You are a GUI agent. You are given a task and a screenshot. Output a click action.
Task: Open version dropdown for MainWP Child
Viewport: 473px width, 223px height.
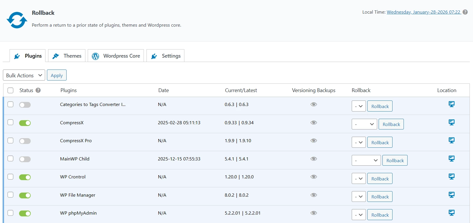366,160
